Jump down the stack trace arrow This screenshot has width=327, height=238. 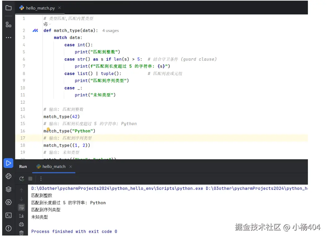pyautogui.click(x=21, y=199)
